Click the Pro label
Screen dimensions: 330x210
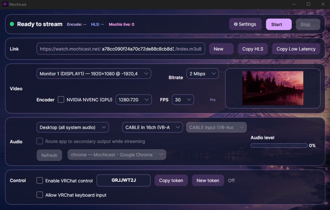tap(213, 100)
